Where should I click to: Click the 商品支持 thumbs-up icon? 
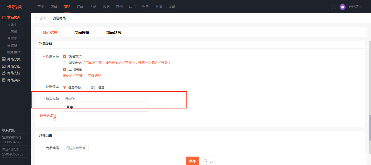(x=4, y=73)
